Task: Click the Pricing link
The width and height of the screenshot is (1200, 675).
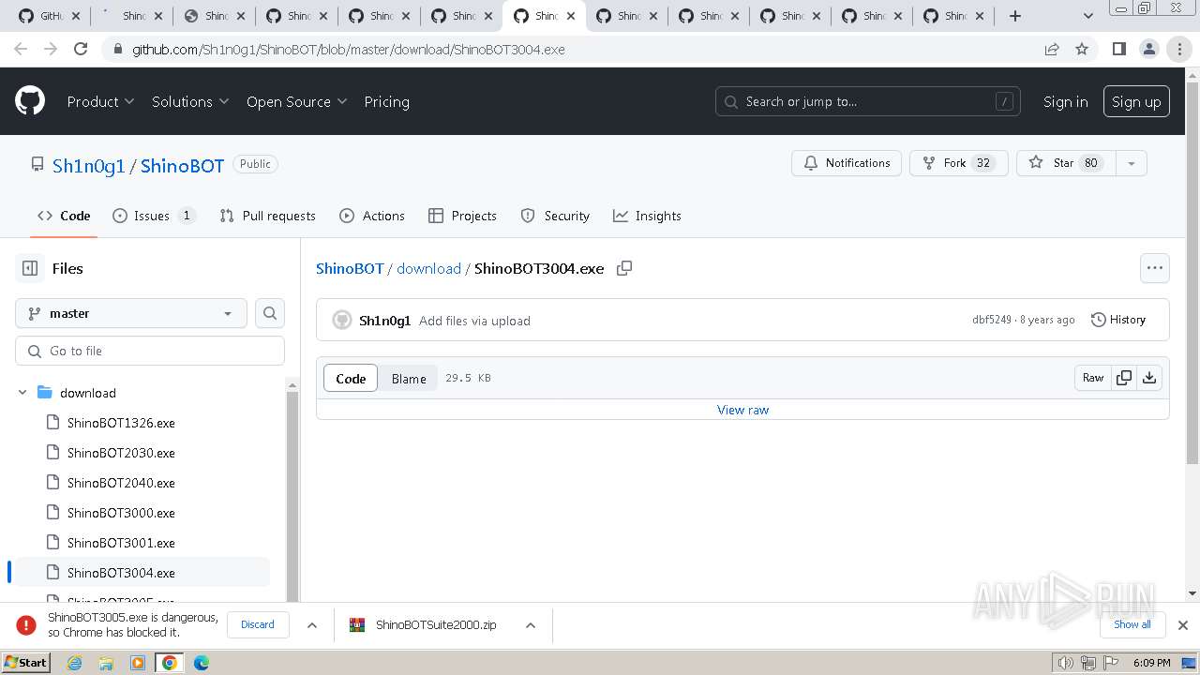Action: 386,101
